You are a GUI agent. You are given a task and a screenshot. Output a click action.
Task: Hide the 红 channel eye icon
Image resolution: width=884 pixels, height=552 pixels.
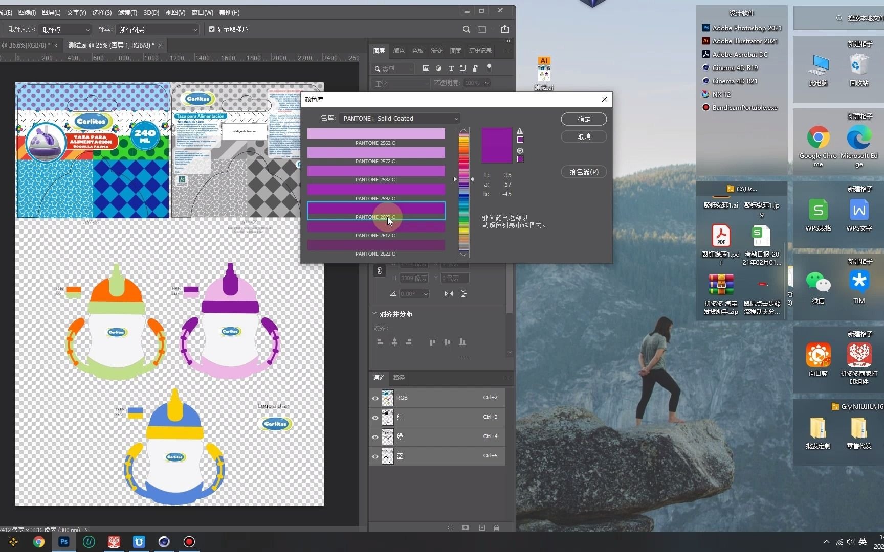coord(375,418)
